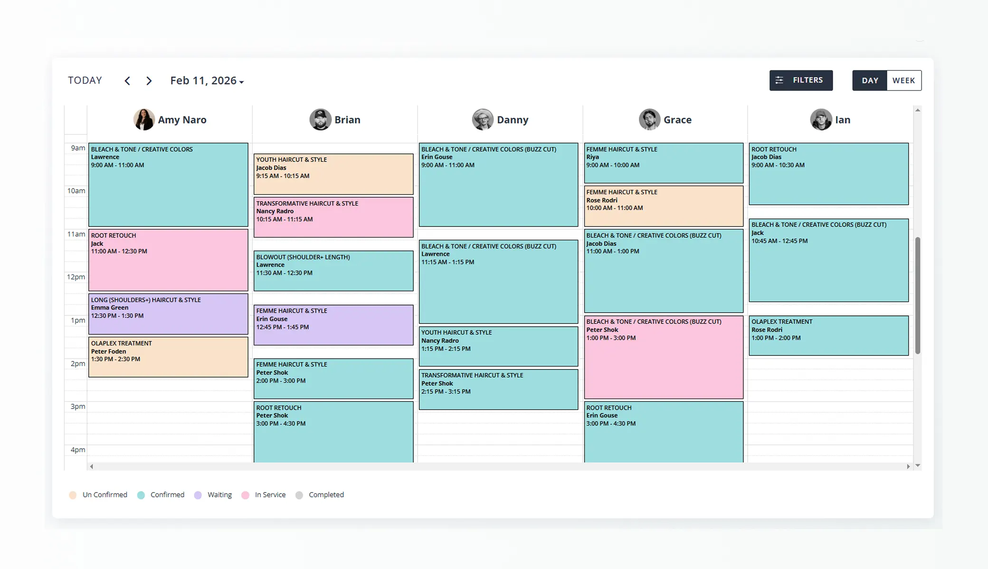Image resolution: width=988 pixels, height=569 pixels.
Task: Toggle the Un Confirmed status legend
Action: 97,495
